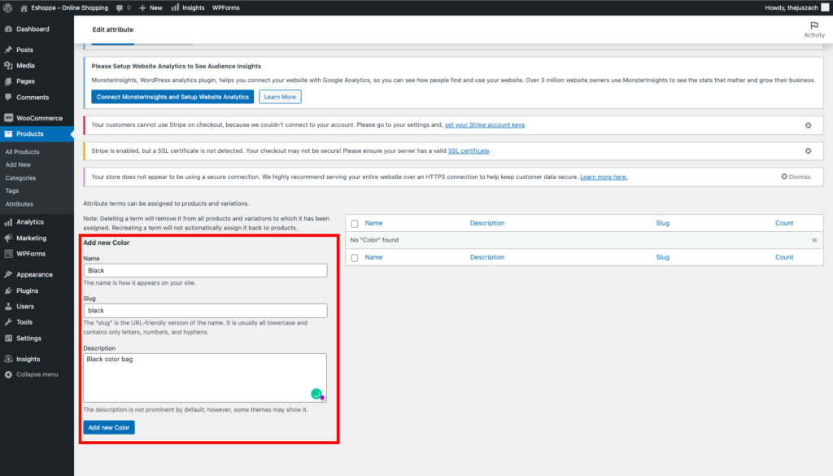Click the Plugins plug icon
This screenshot has height=476, width=833.
pos(8,290)
